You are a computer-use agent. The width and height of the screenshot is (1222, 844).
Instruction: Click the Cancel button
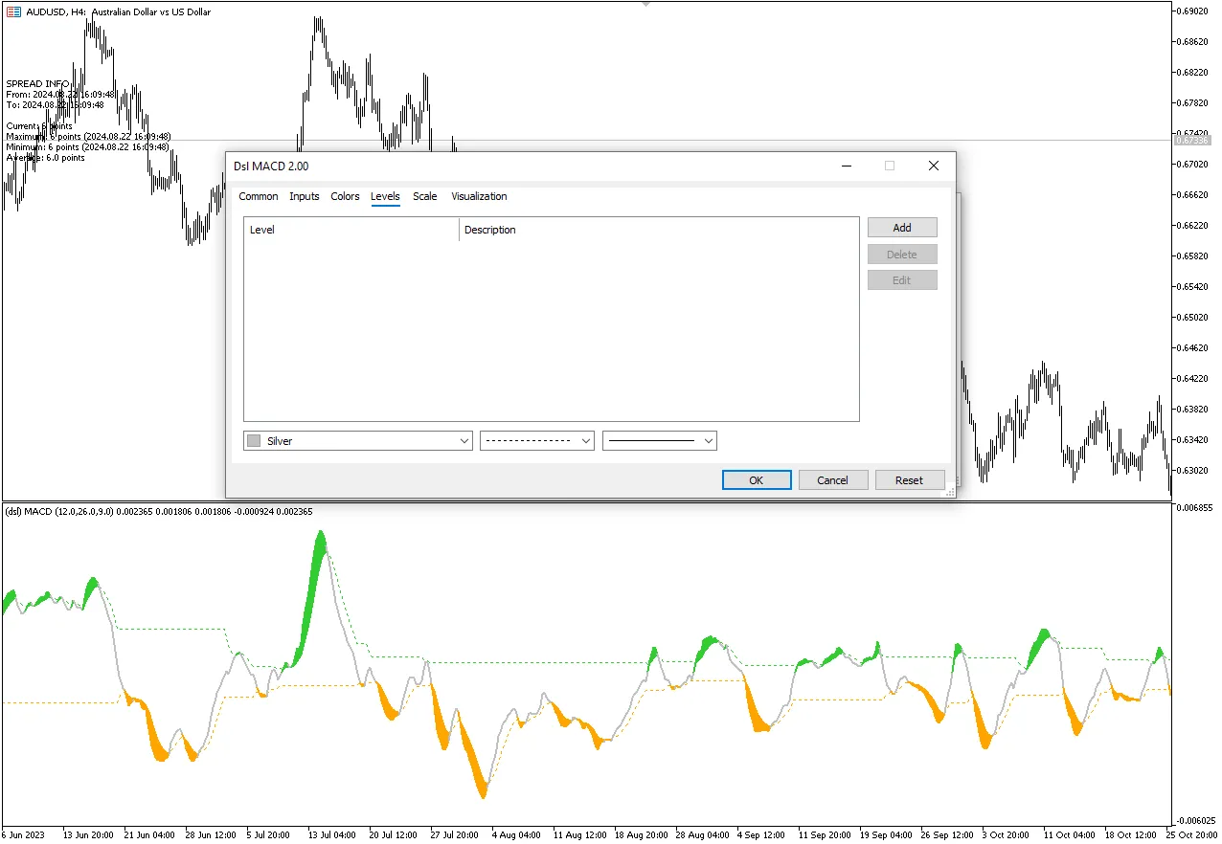tap(832, 480)
